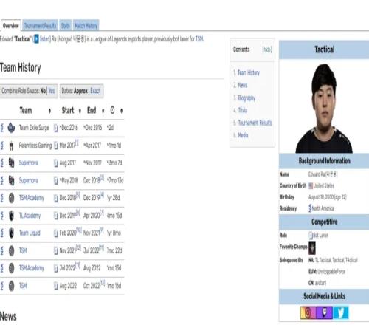The width and height of the screenshot is (369, 325).
Task: Click Team Exile Surge team logo
Action: click(11, 128)
